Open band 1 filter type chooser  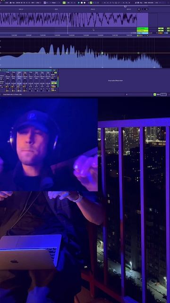[x=8, y=89]
